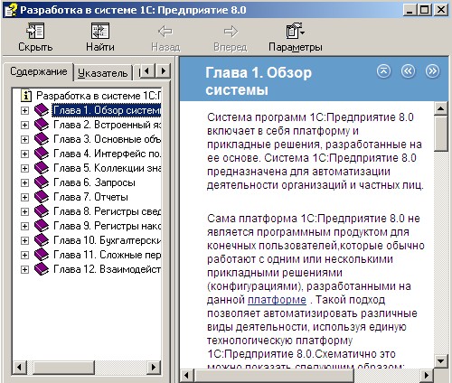Click article scrollbar up arrow
The width and height of the screenshot is (452, 383).
[x=441, y=108]
